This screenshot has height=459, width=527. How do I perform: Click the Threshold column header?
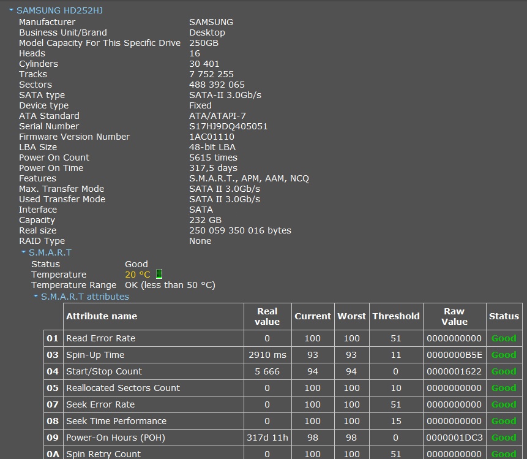point(396,316)
